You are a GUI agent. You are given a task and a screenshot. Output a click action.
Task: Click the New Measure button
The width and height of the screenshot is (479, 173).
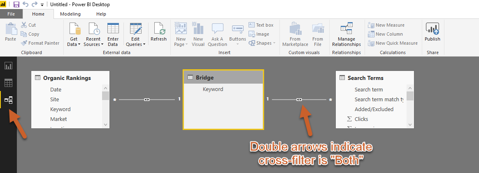pyautogui.click(x=386, y=25)
